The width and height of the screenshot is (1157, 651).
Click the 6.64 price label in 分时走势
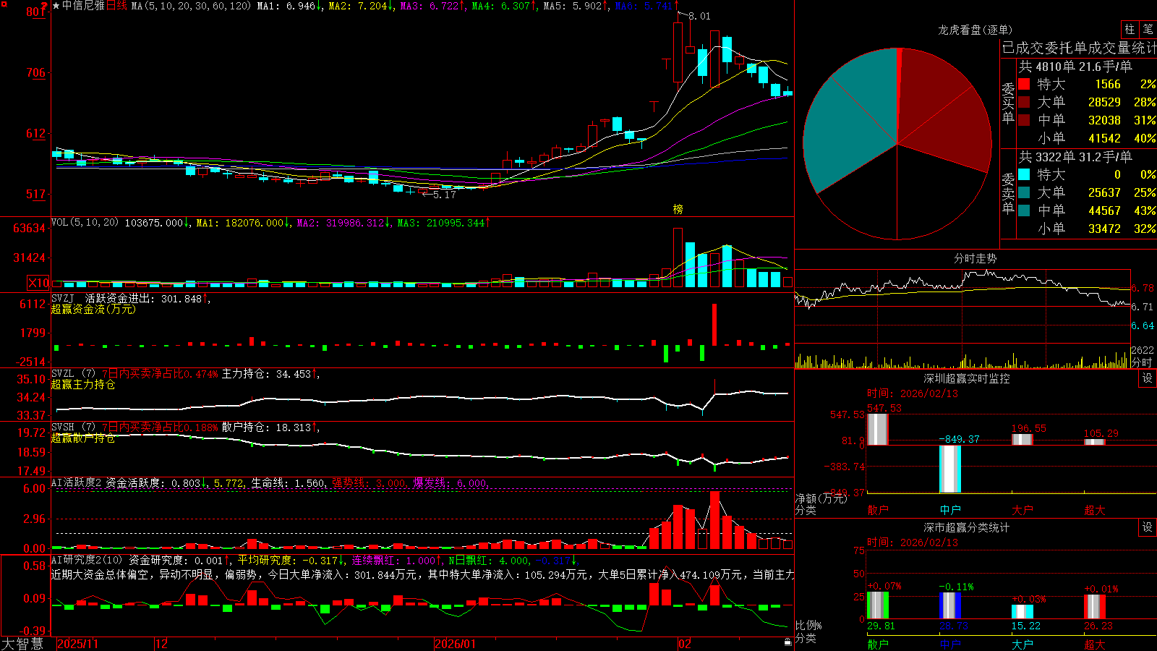tap(1144, 325)
